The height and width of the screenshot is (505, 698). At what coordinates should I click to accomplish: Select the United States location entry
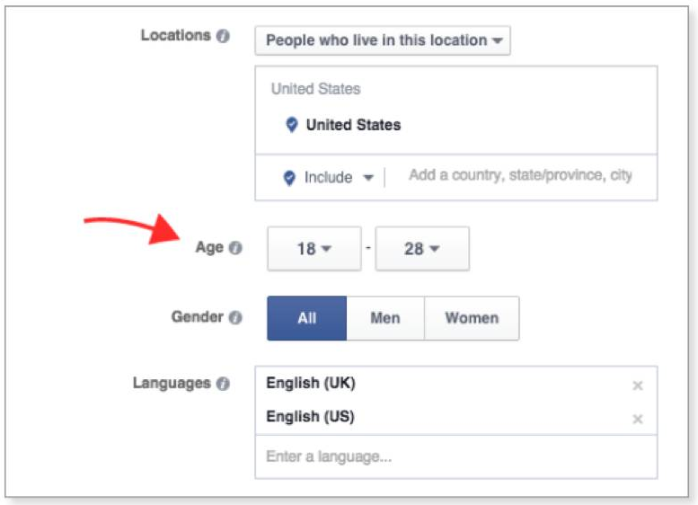353,125
